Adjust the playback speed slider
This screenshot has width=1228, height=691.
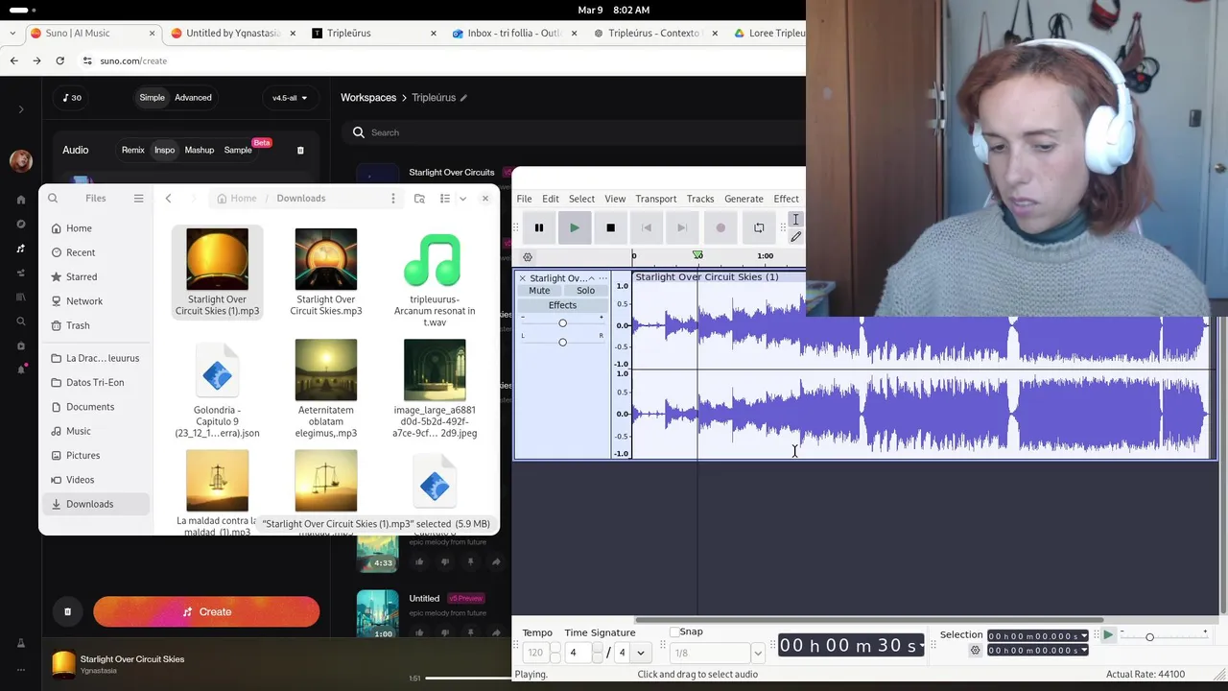[x=1149, y=637]
